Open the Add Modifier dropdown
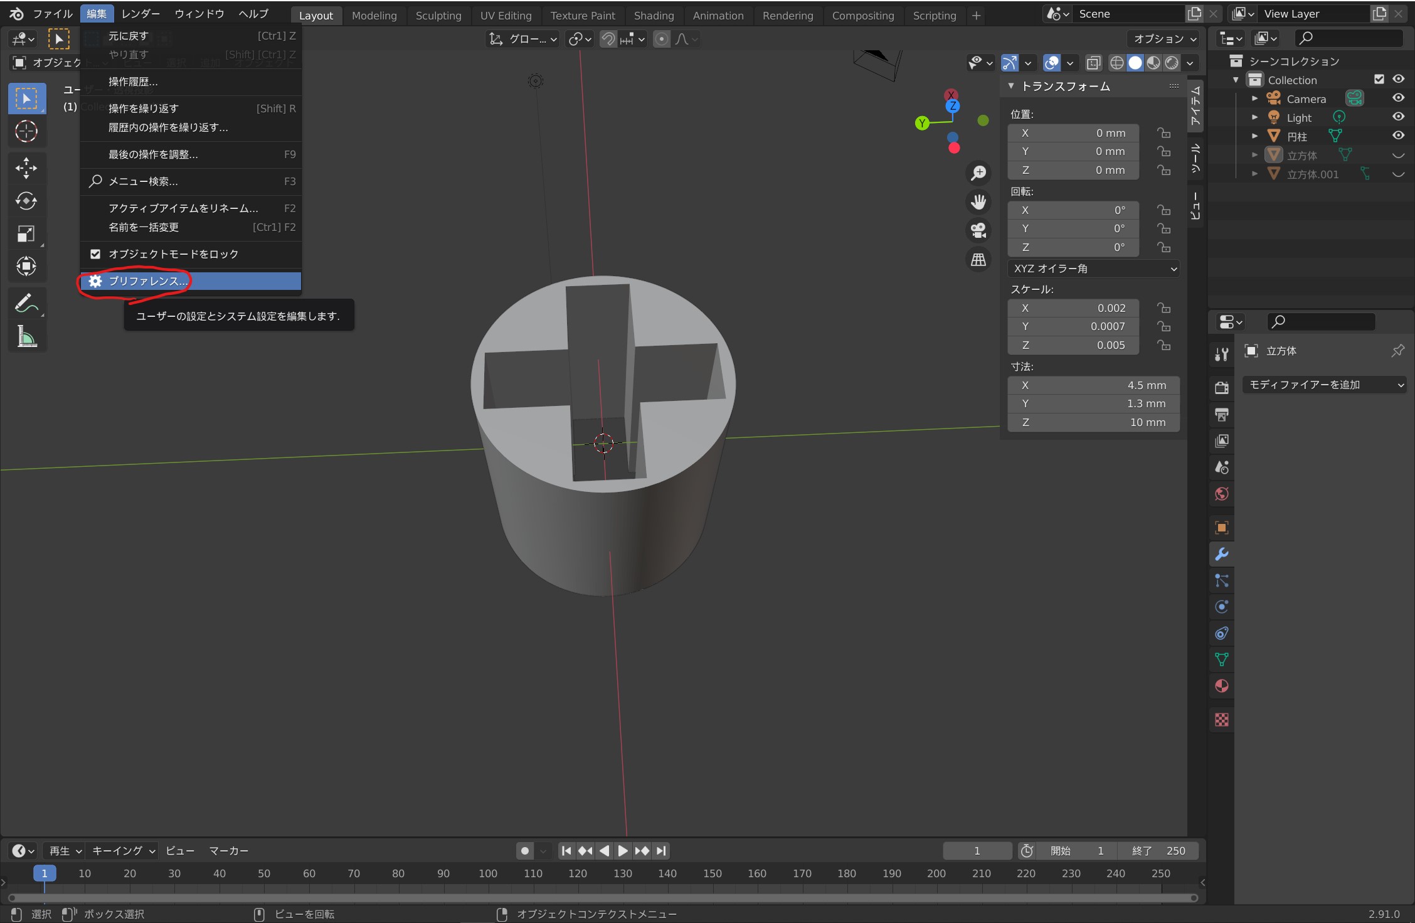Image resolution: width=1415 pixels, height=923 pixels. click(1325, 385)
